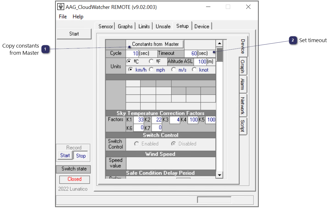
Task: Click the setup panel scrollbar thumb
Action: [x=219, y=54]
